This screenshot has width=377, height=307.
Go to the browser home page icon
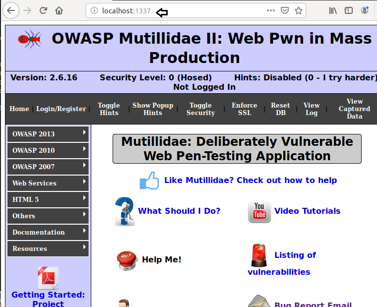click(x=59, y=10)
